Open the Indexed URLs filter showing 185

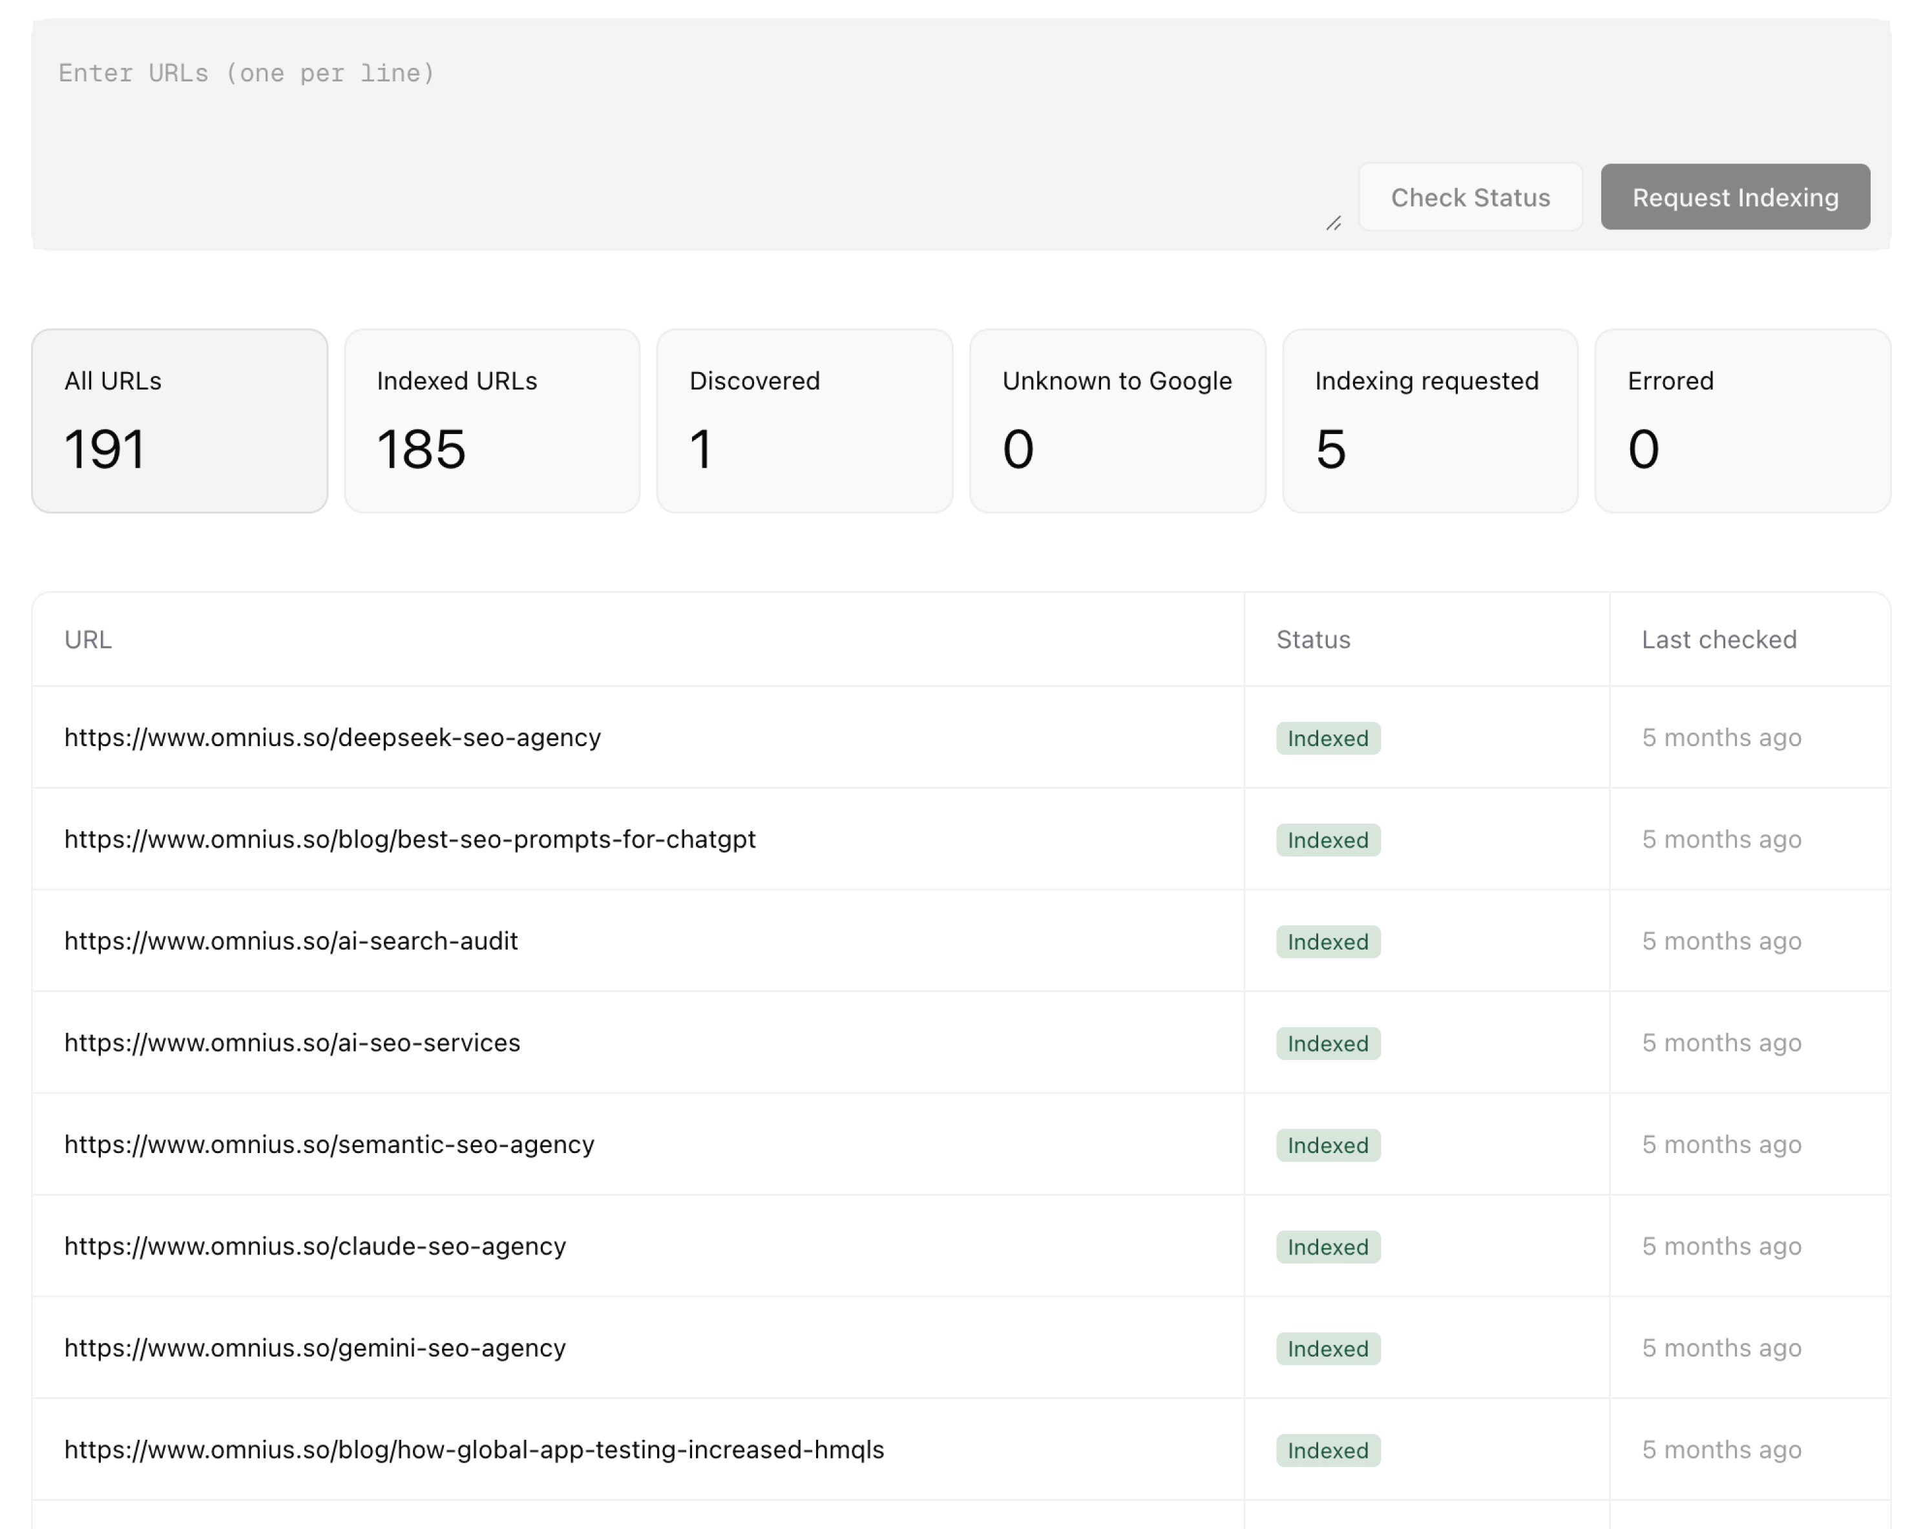pyautogui.click(x=492, y=421)
